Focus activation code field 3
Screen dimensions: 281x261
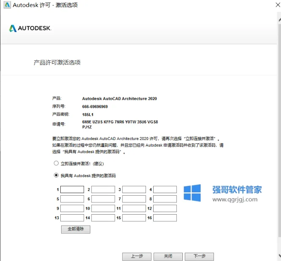134,189
